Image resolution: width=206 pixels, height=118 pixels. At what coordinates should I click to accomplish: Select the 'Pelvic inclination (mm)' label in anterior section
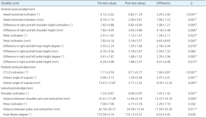click(x=17, y=41)
